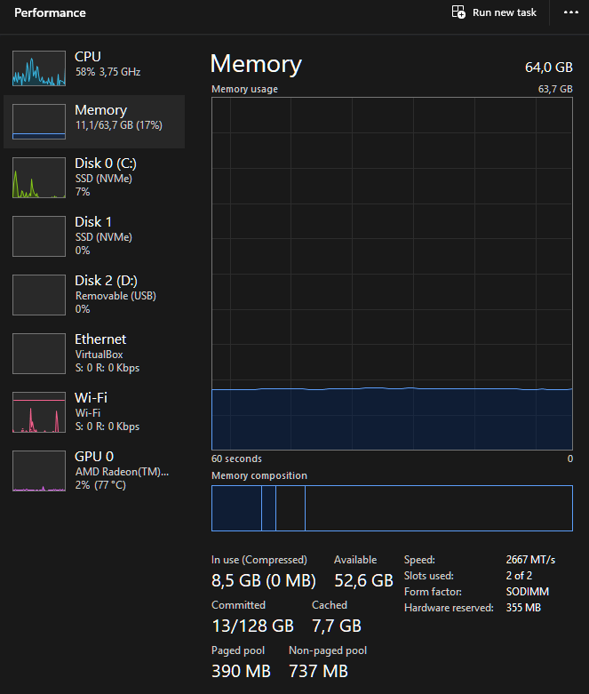Click the Available 52,6 GB value
589x694 pixels.
pos(363,581)
